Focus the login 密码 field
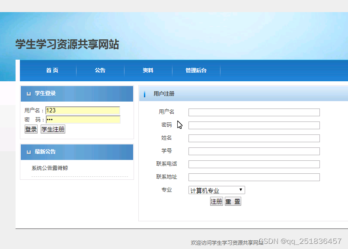The image size is (348, 249). tap(83, 120)
